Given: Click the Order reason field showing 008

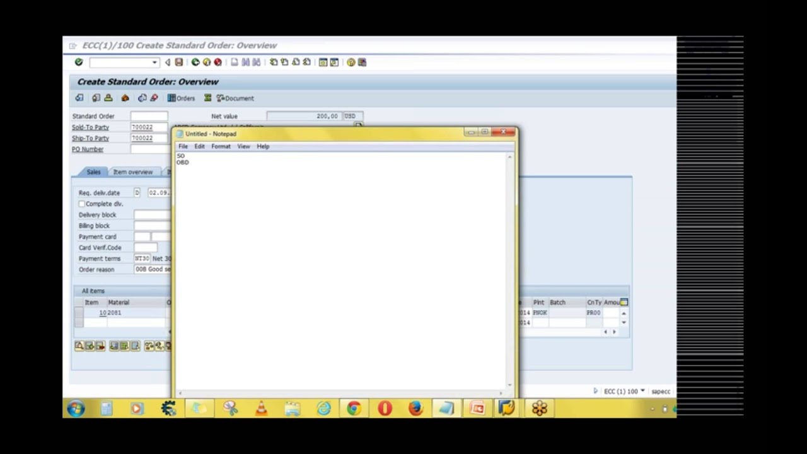Looking at the screenshot, I should point(153,269).
